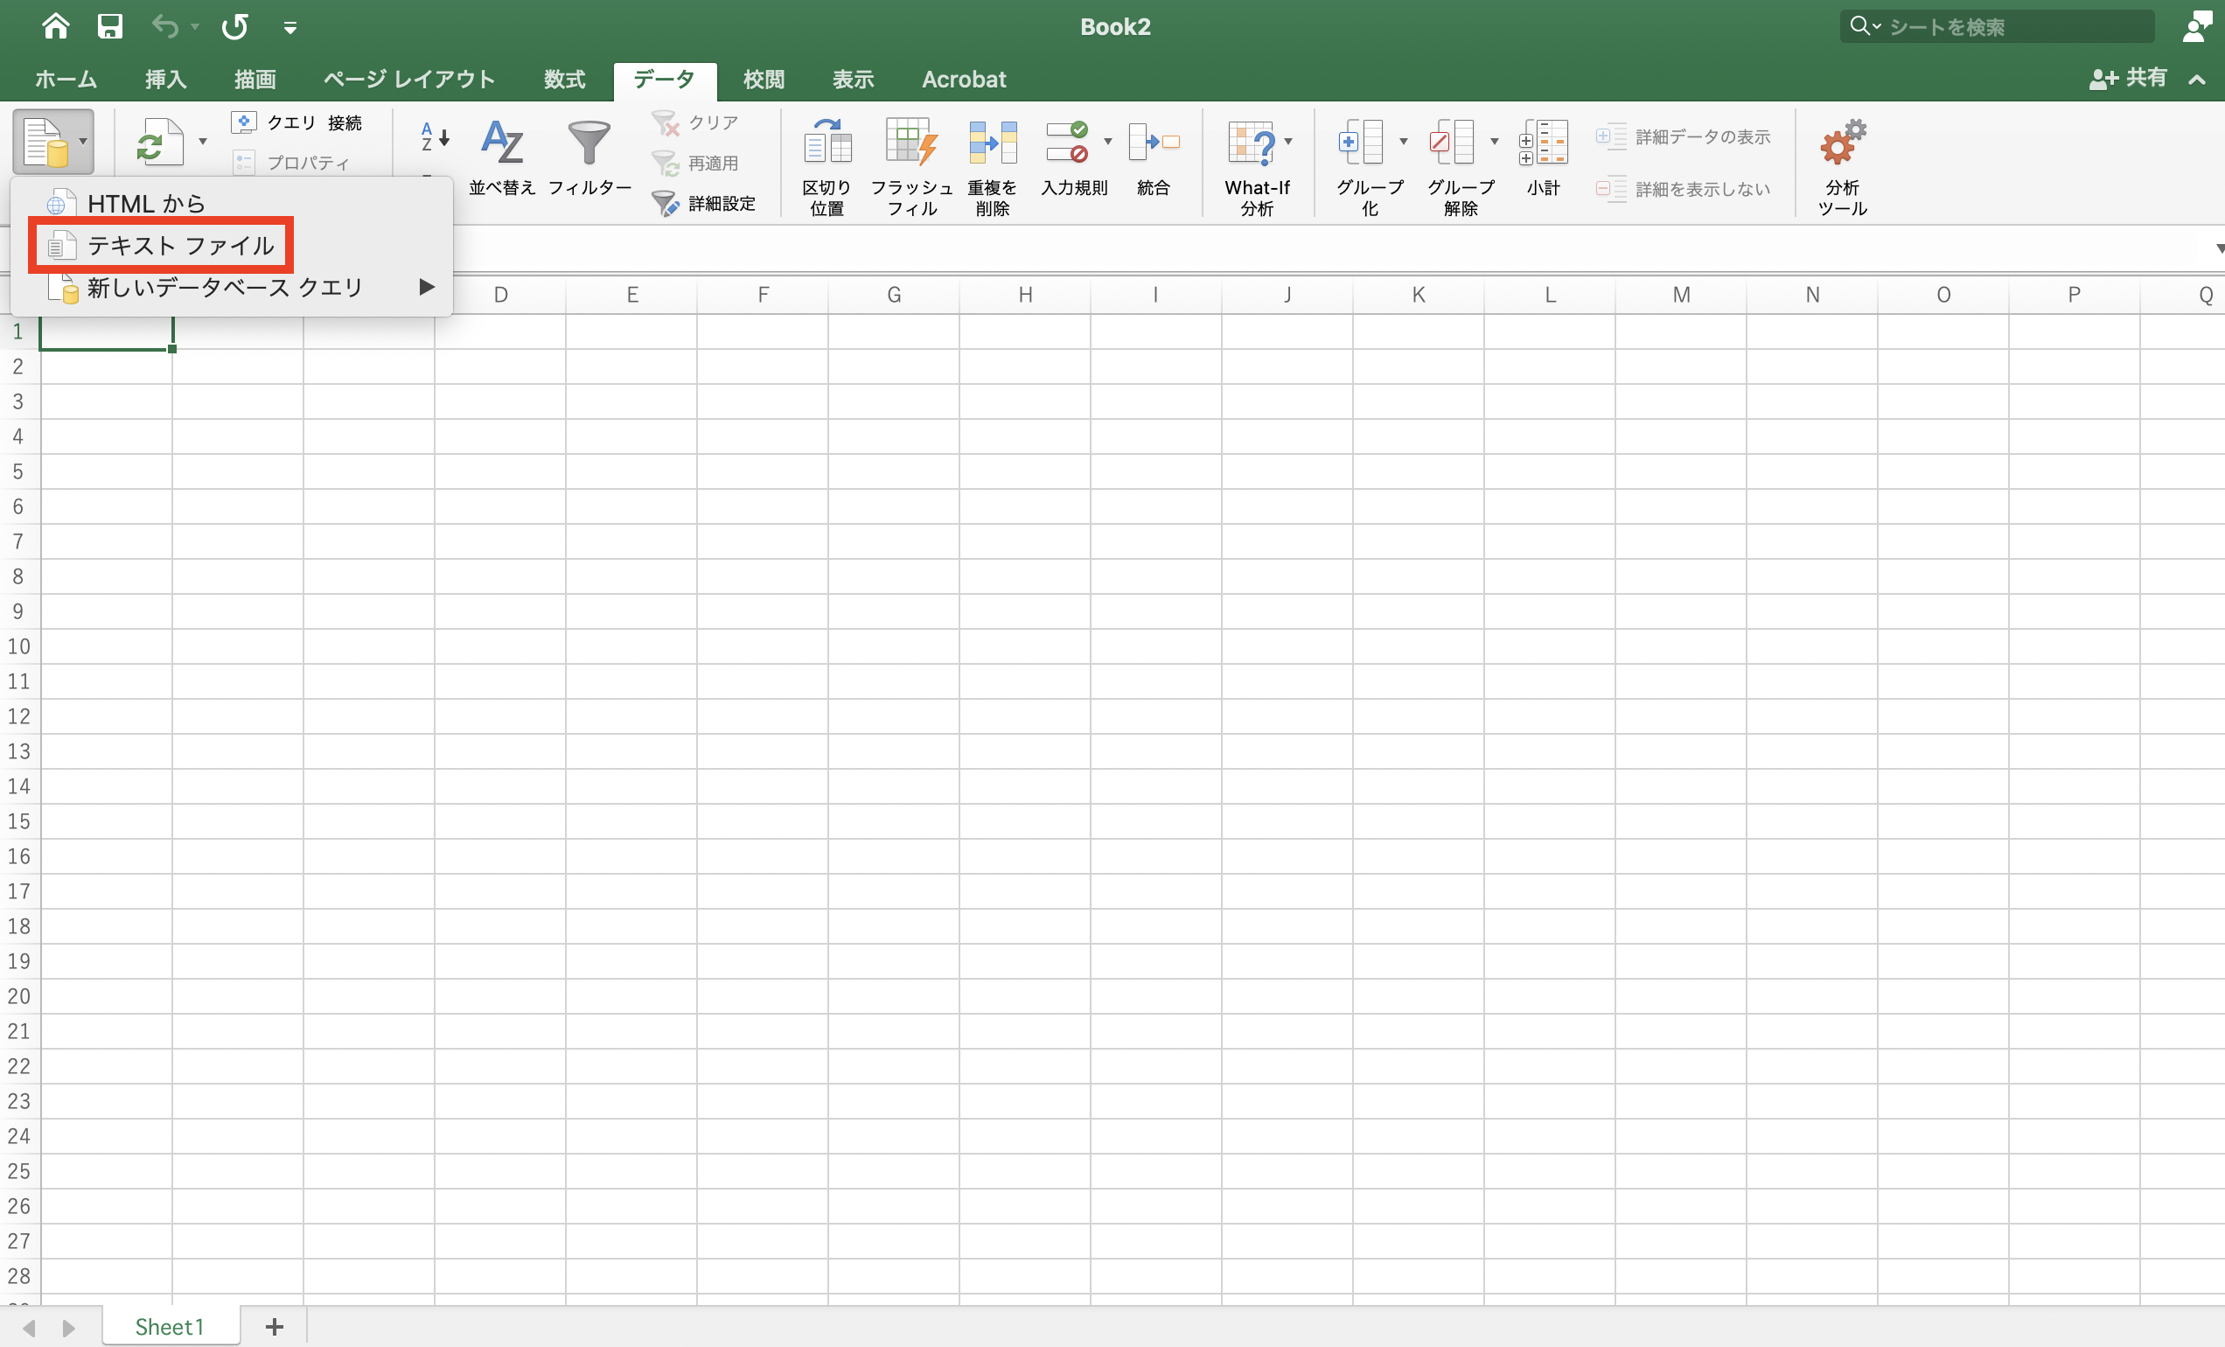This screenshot has width=2225, height=1347.
Task: Click the A-Z ascending sort icon
Action: 435,137
